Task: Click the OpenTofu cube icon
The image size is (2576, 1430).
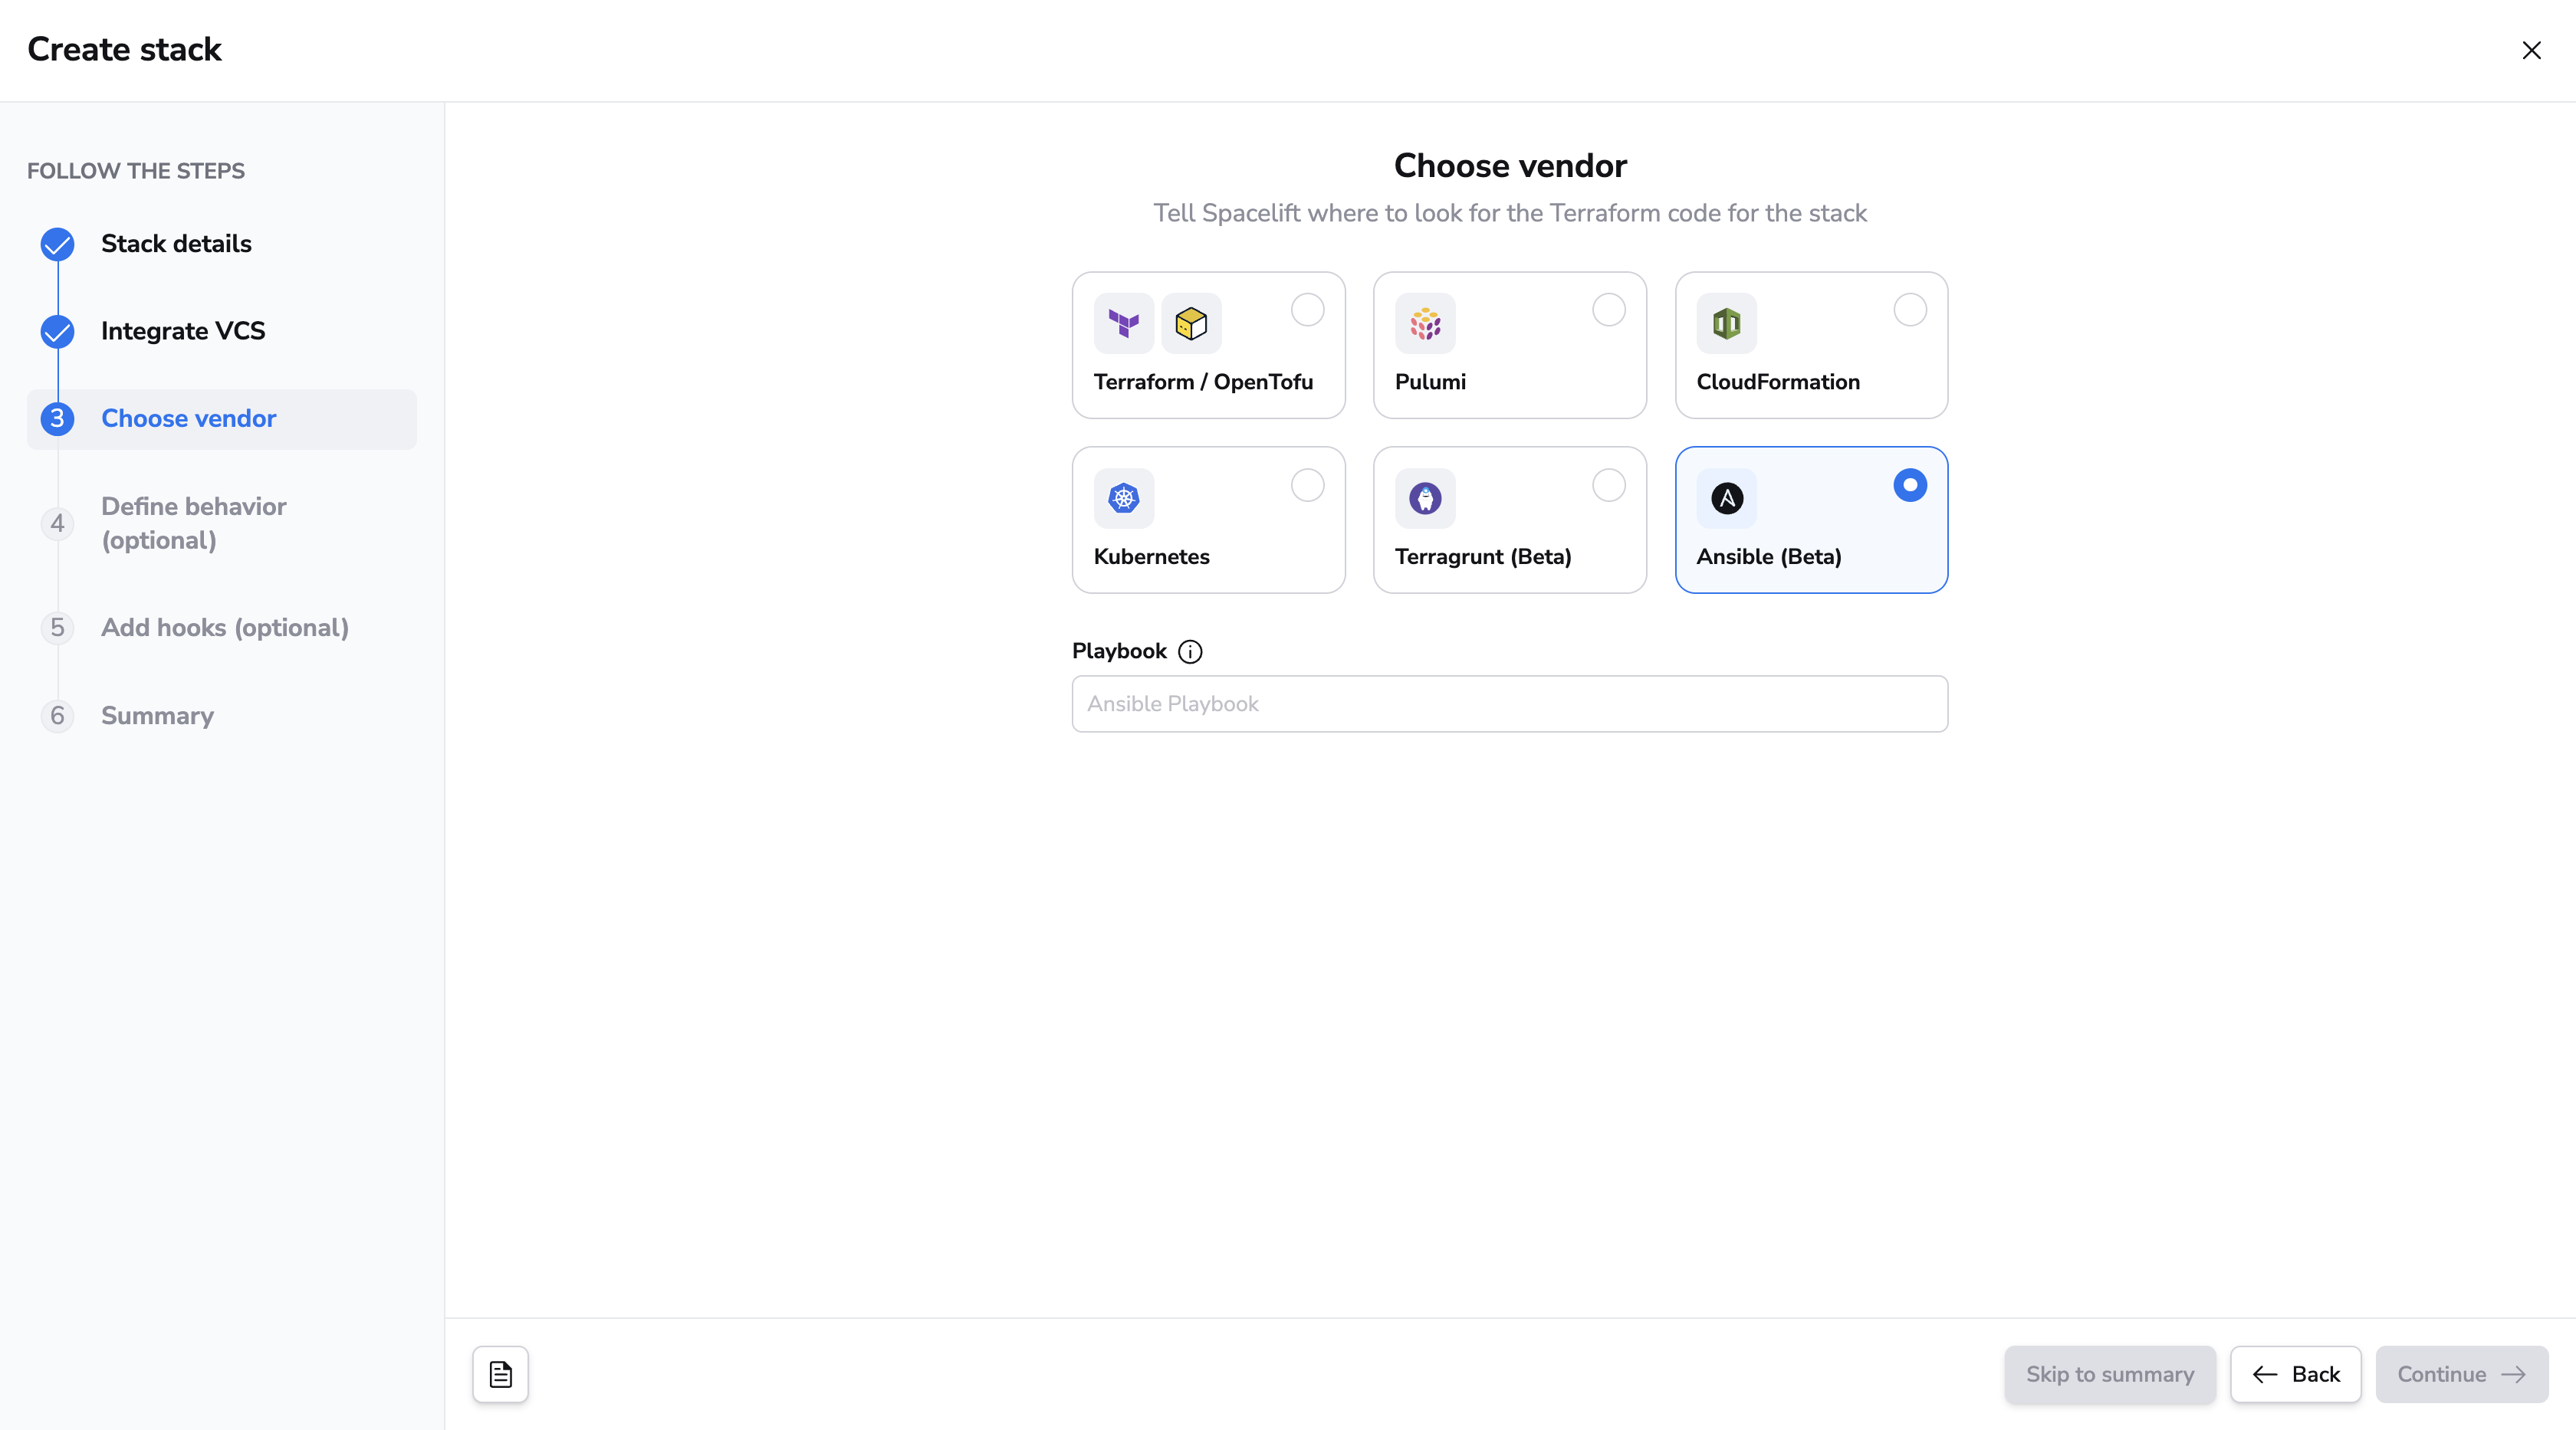Action: tap(1191, 323)
